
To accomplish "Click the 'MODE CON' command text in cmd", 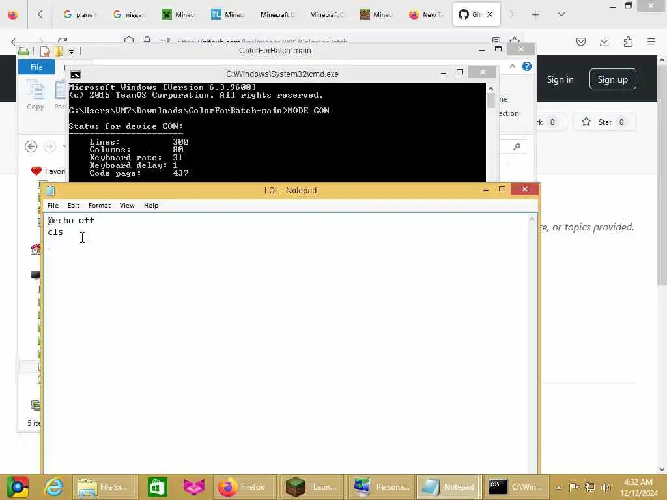I will point(308,111).
